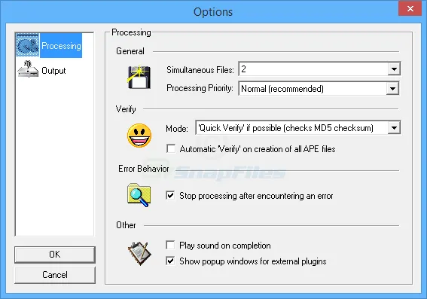Uncheck Stop processing after encountering an error

click(x=170, y=195)
